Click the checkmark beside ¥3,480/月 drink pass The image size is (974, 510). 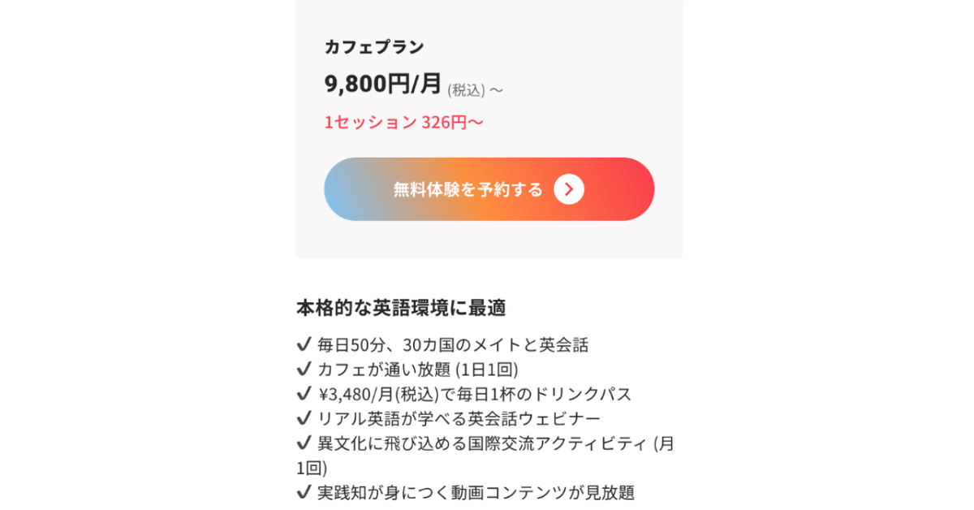304,394
